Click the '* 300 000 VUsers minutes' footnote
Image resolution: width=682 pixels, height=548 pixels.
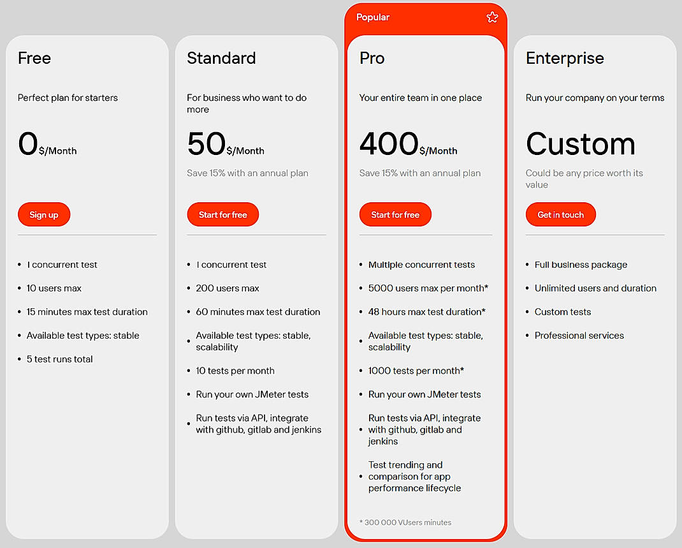405,522
